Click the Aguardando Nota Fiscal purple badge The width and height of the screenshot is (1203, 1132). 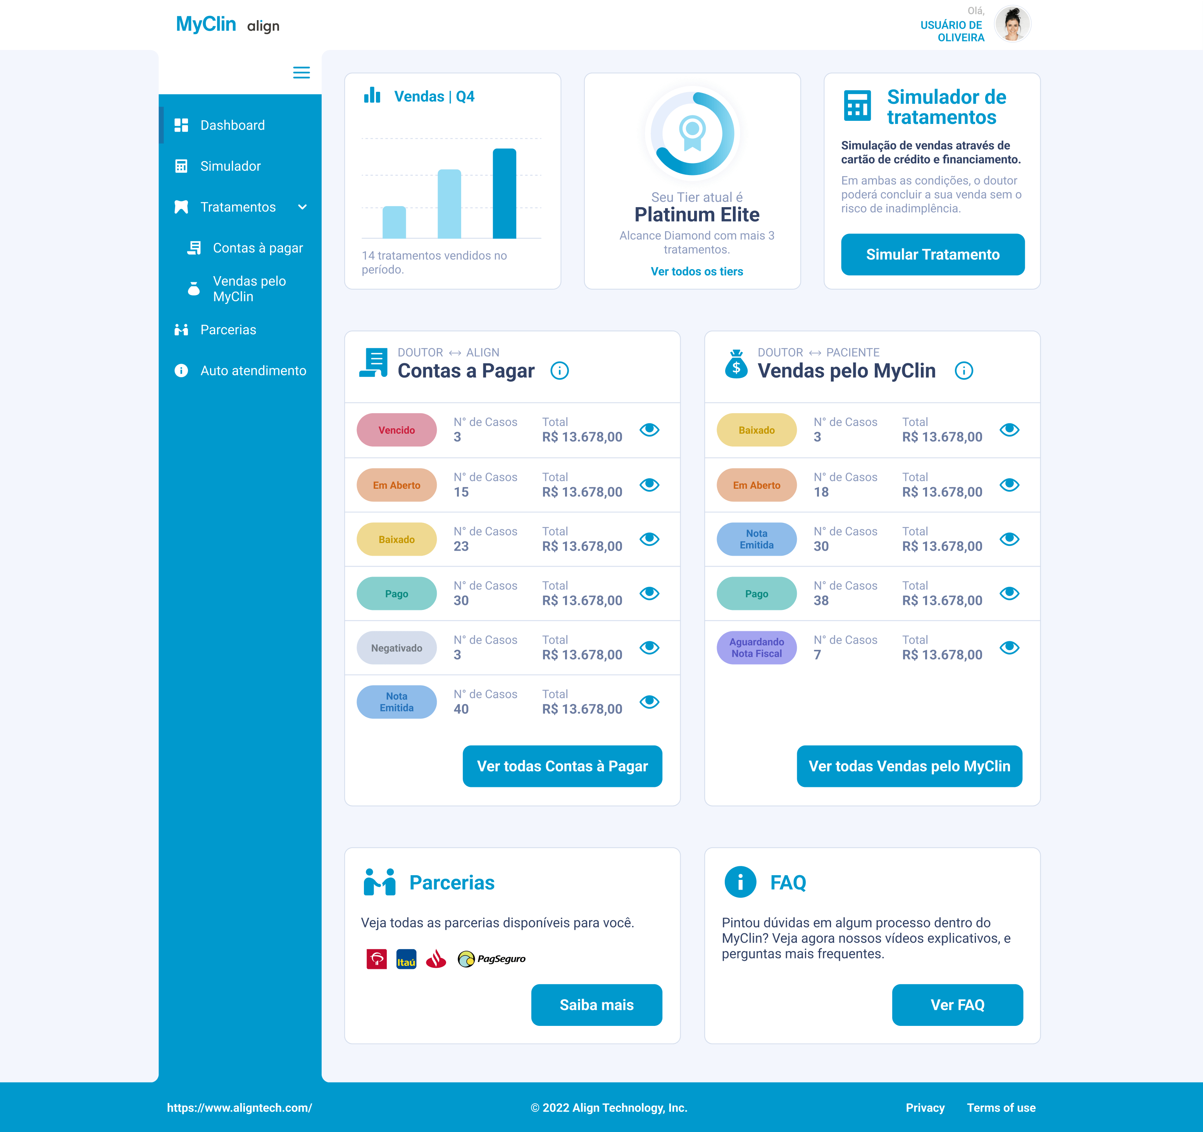(x=757, y=648)
